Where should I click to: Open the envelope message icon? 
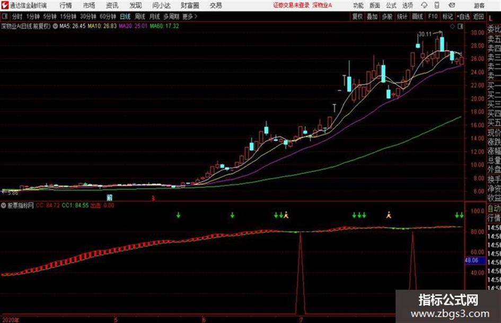click(x=452, y=5)
